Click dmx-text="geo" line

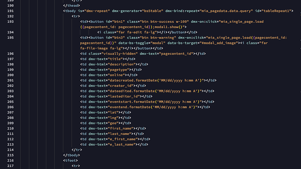(106, 123)
